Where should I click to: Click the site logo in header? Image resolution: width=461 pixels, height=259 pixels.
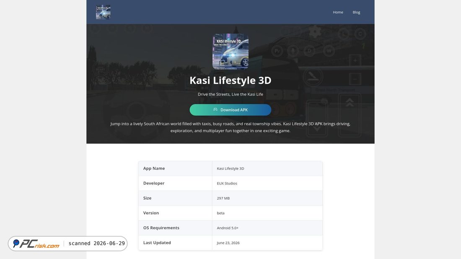103,12
